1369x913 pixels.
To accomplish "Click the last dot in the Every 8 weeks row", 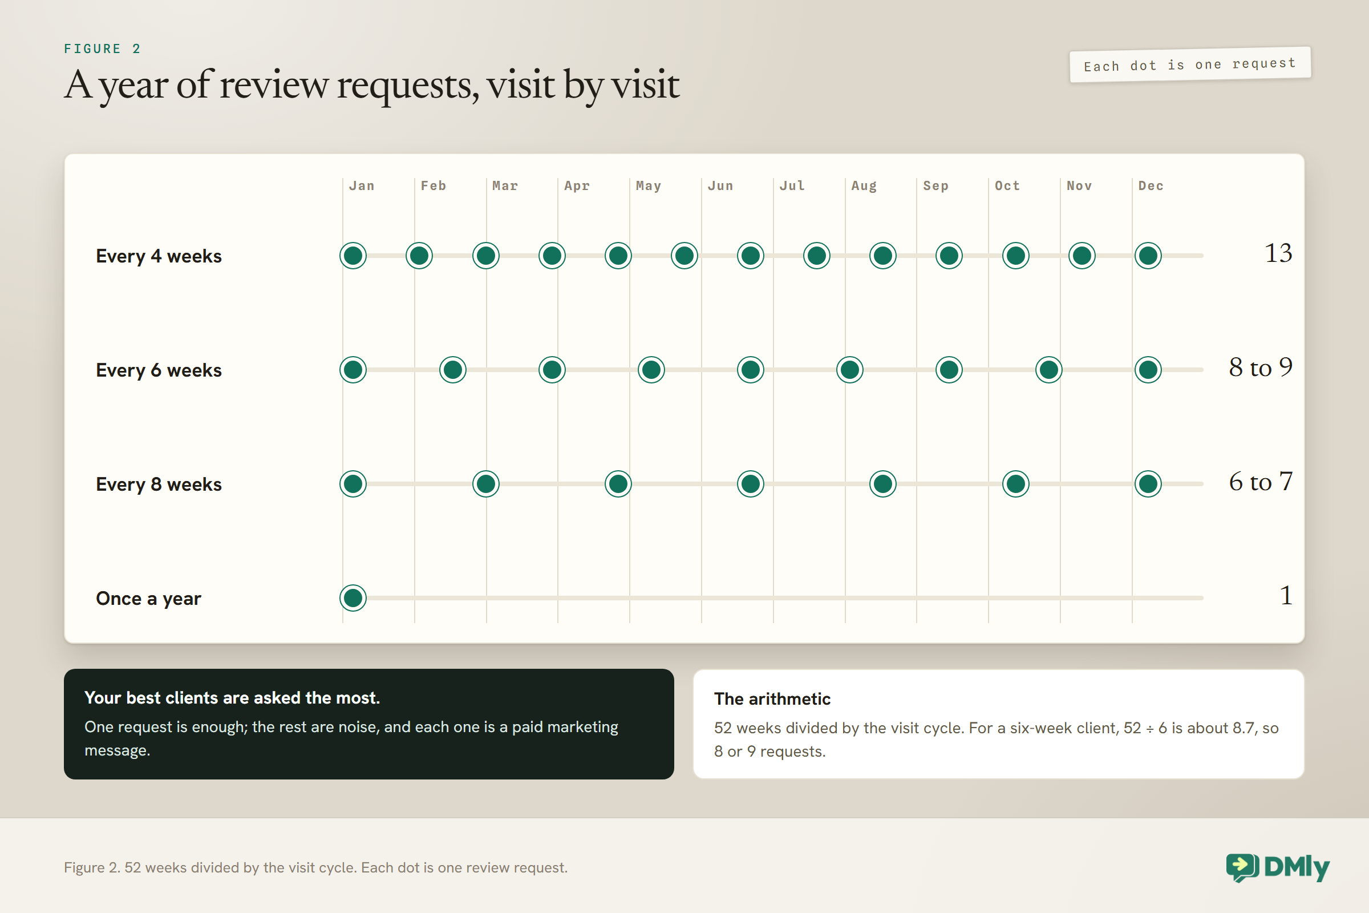I will click(x=1148, y=484).
